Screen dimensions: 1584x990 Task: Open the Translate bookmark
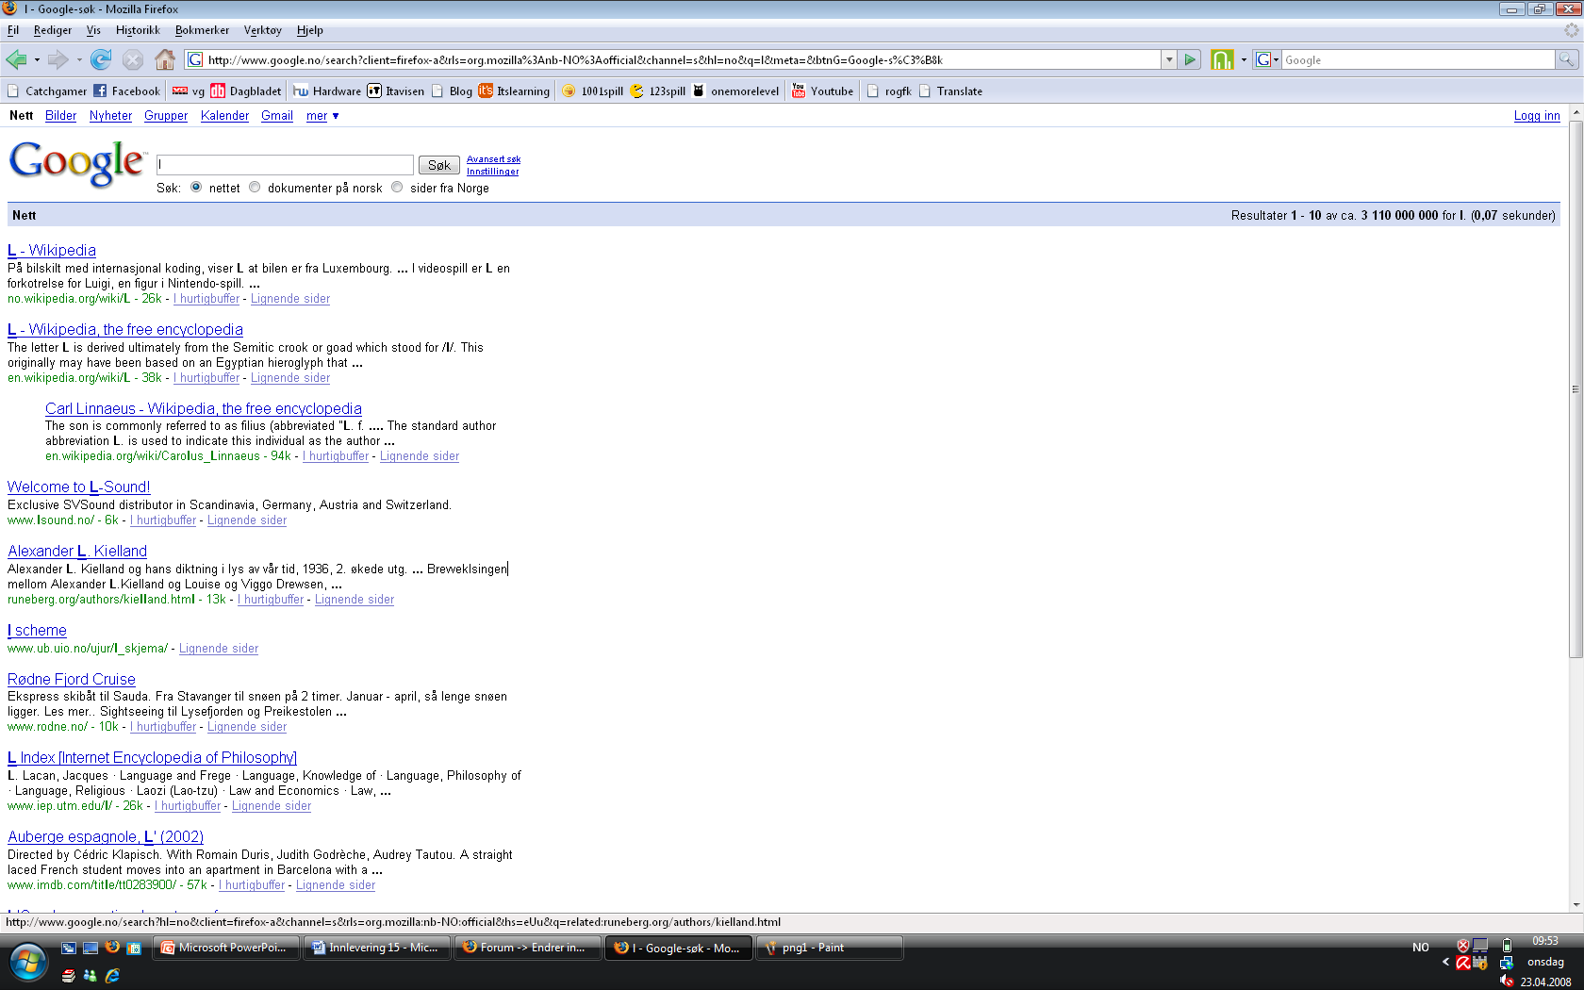click(950, 91)
